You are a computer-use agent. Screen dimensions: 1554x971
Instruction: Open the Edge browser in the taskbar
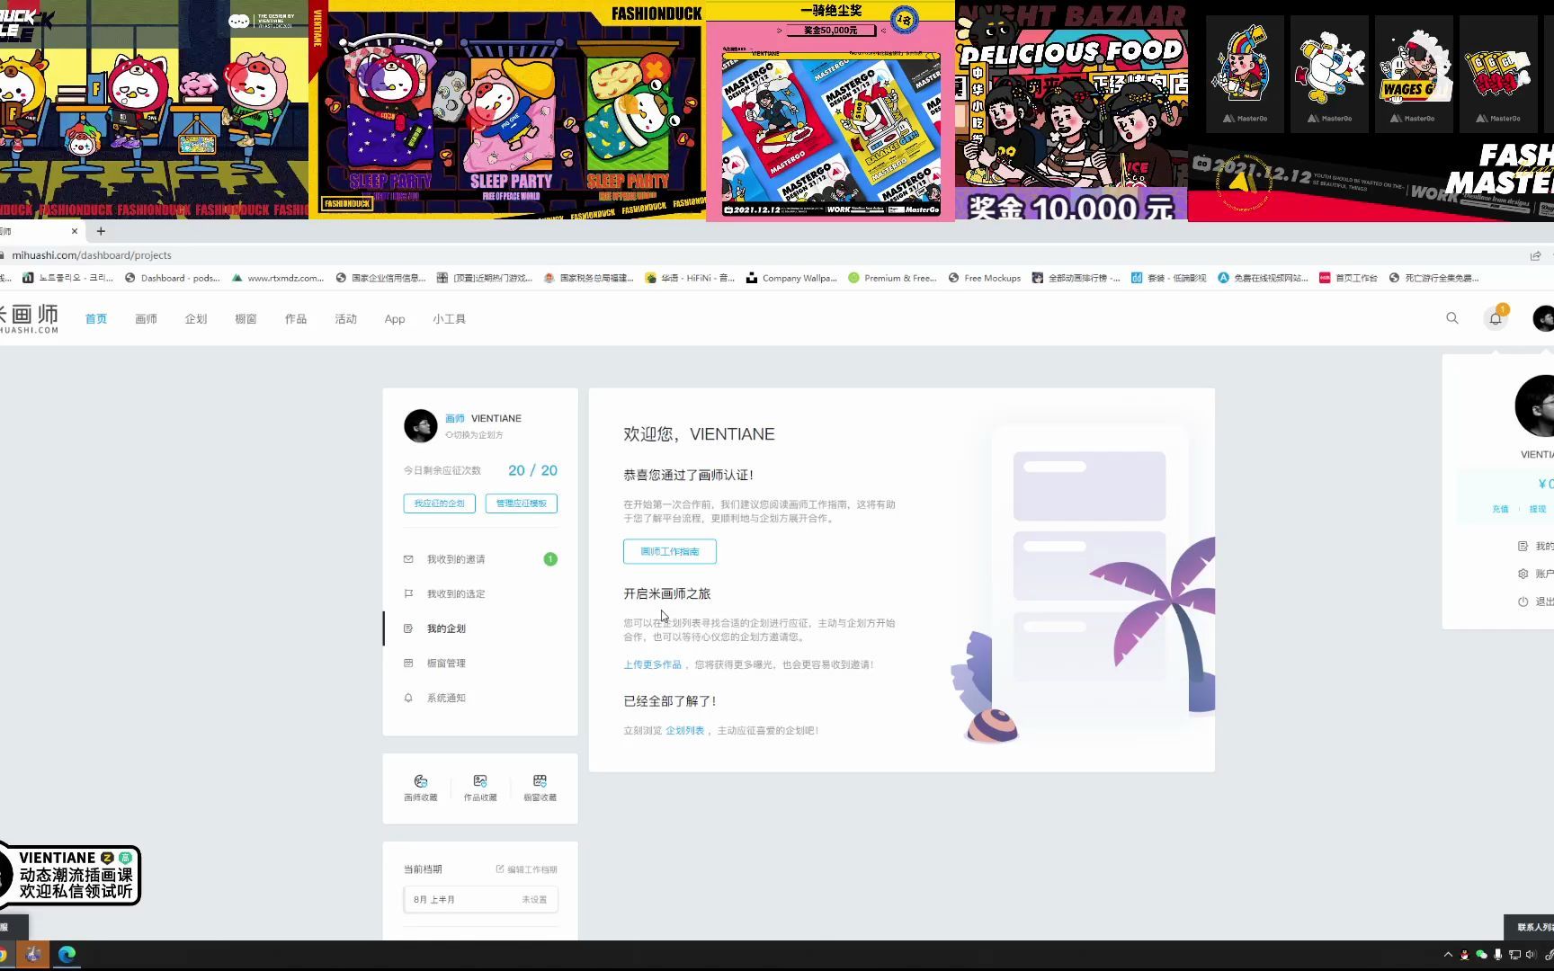(67, 954)
